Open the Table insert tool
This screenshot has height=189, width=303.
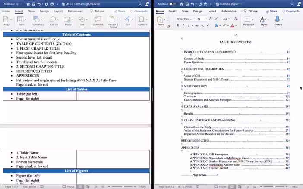point(22,20)
